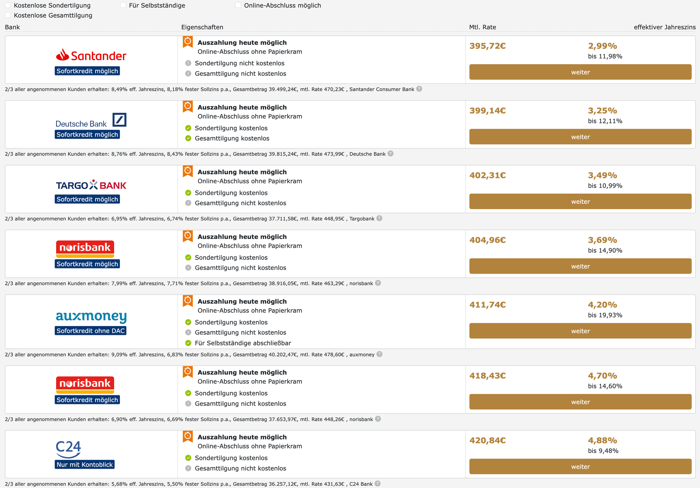Viewport: 700px width, 488px height.
Task: Click the orange clock badge in Santander offer
Action: pyautogui.click(x=188, y=42)
